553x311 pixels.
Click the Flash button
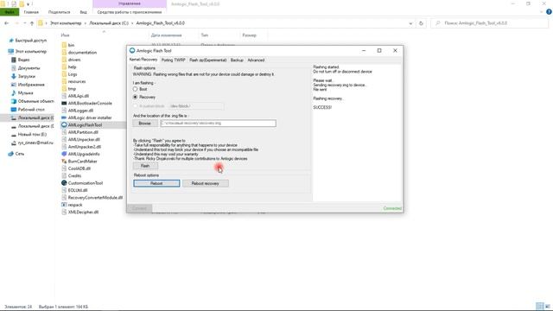145,166
